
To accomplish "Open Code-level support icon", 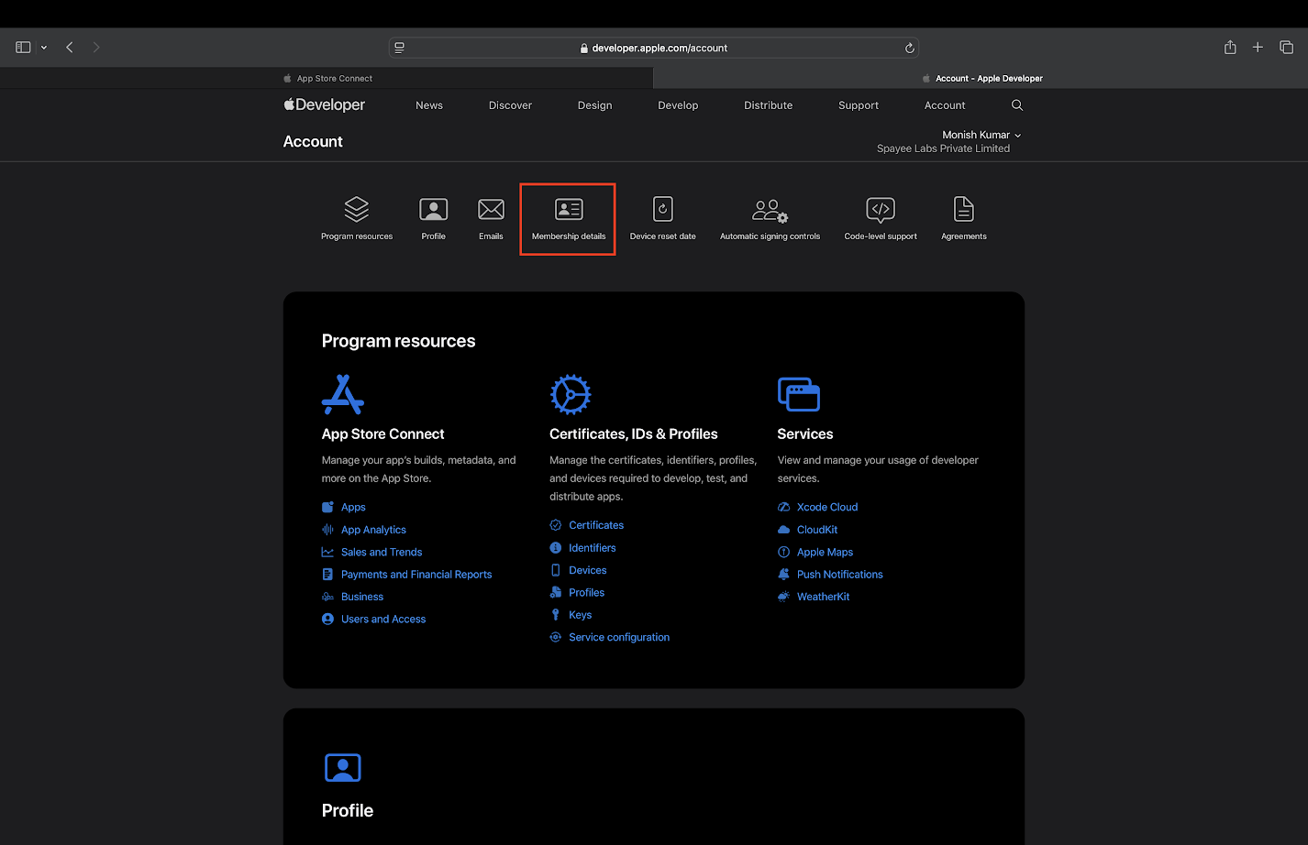I will pos(880,210).
